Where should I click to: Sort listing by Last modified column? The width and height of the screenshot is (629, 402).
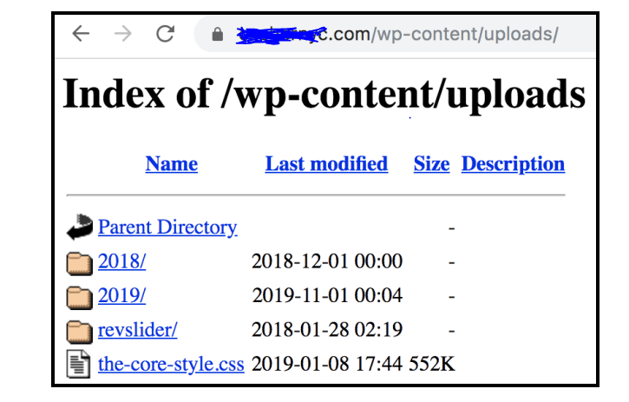(326, 164)
